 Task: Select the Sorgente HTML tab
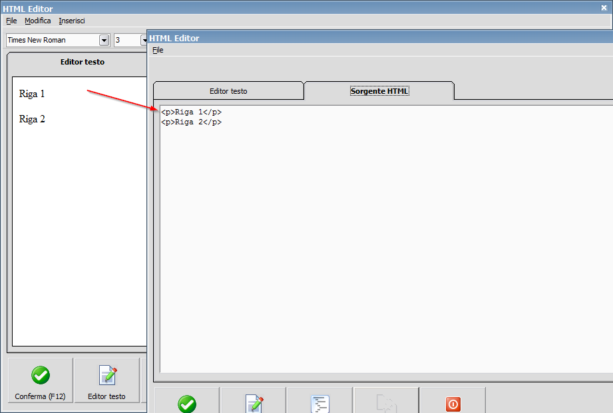(x=379, y=91)
